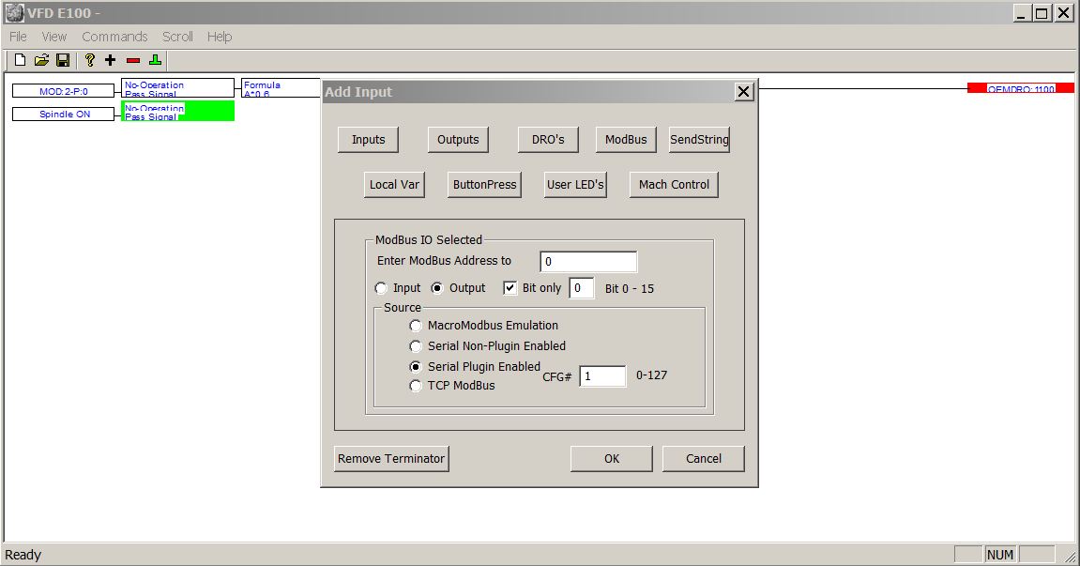
Task: Close the Add Input dialog
Action: pos(744,92)
